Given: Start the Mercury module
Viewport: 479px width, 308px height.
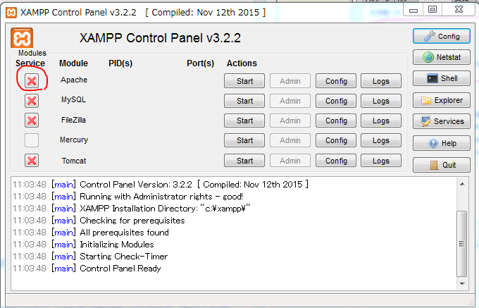Looking at the screenshot, I should coord(244,140).
